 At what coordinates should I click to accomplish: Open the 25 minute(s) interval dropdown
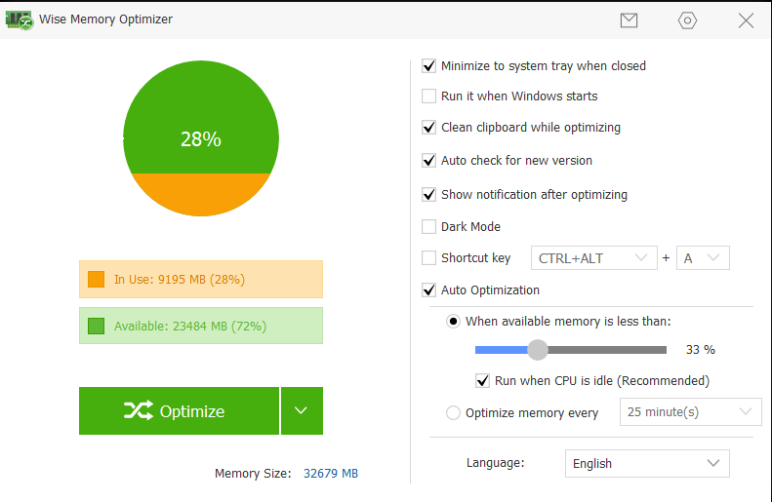pyautogui.click(x=690, y=412)
